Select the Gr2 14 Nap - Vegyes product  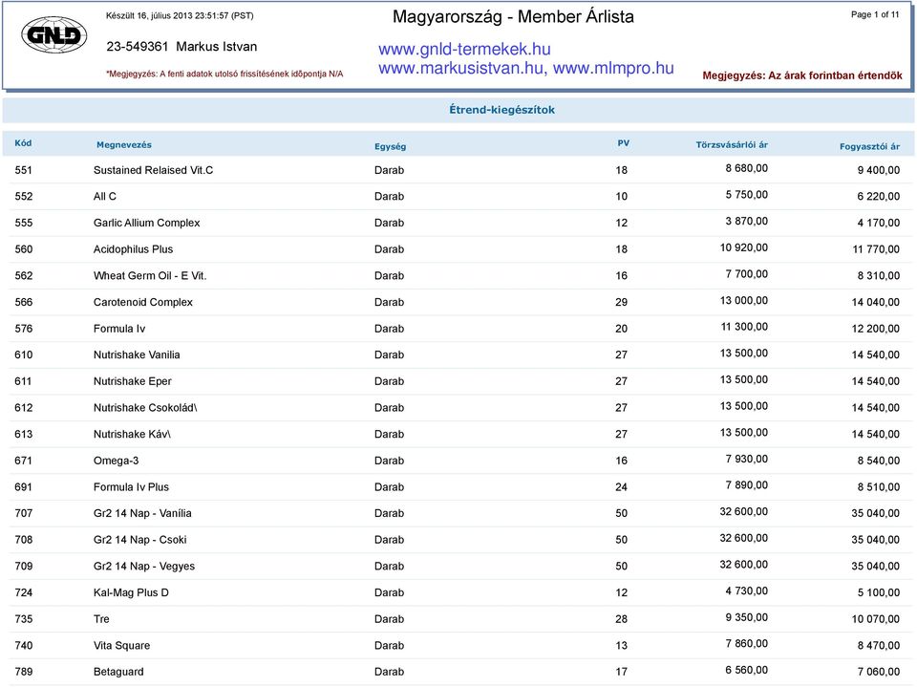pyautogui.click(x=144, y=566)
